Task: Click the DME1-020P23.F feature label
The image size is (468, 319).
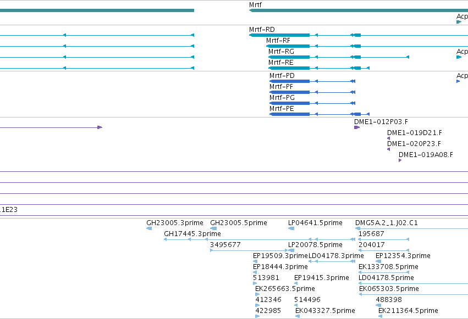Action: (x=414, y=144)
